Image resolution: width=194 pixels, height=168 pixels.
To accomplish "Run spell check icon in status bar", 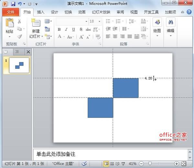I will [x=84, y=164].
